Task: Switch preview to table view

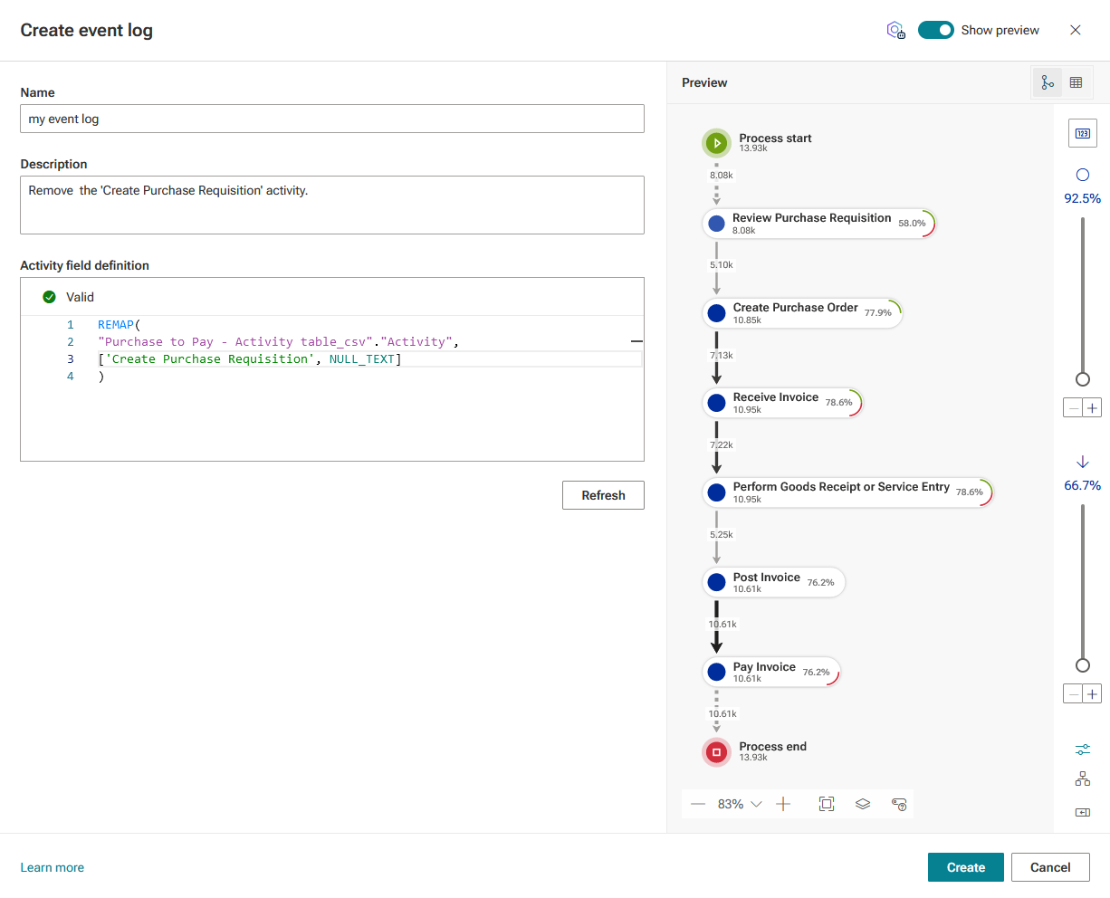Action: point(1076,82)
